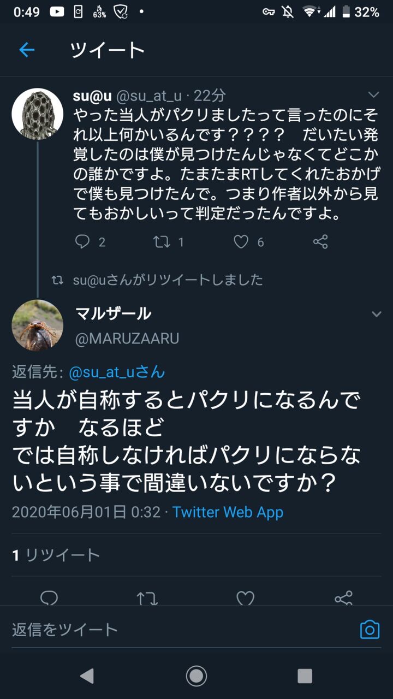Screen dimensions: 393x699
Task: Open the Twitter Web App link
Action: 227,512
